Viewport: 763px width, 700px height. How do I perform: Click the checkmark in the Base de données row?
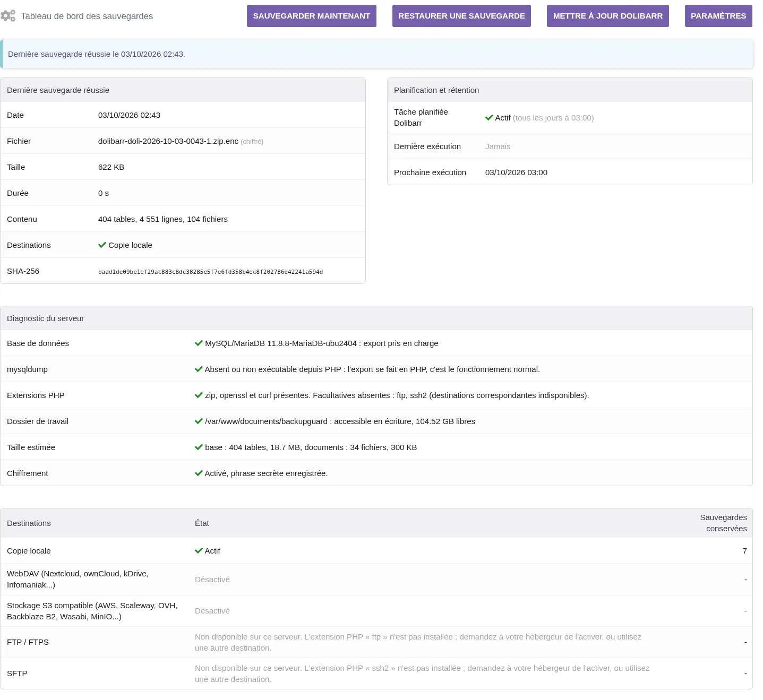[x=199, y=343]
